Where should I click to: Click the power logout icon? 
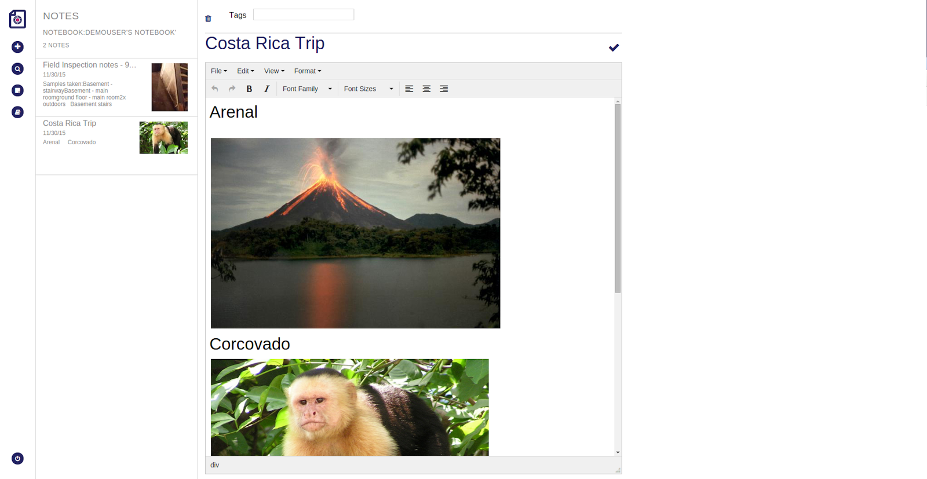pyautogui.click(x=17, y=459)
